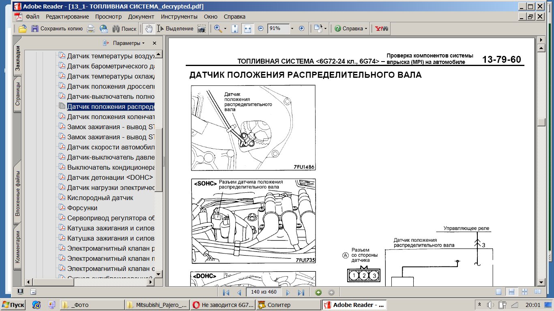554x311 pixels.
Task: Click the Snapshot camera tool
Action: point(201,29)
